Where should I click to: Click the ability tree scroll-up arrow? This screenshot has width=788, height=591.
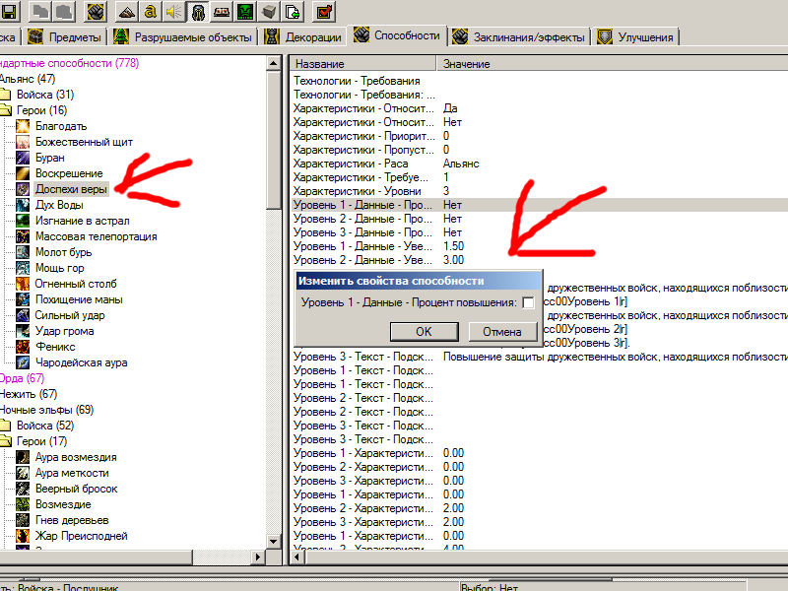pyautogui.click(x=274, y=63)
